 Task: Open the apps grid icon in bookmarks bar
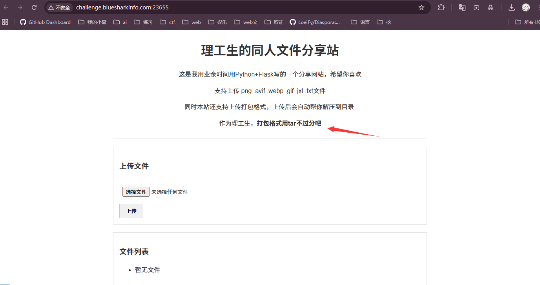(x=5, y=22)
